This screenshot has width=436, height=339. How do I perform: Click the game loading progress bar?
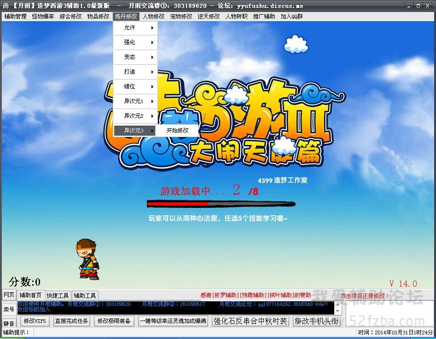[x=221, y=204]
